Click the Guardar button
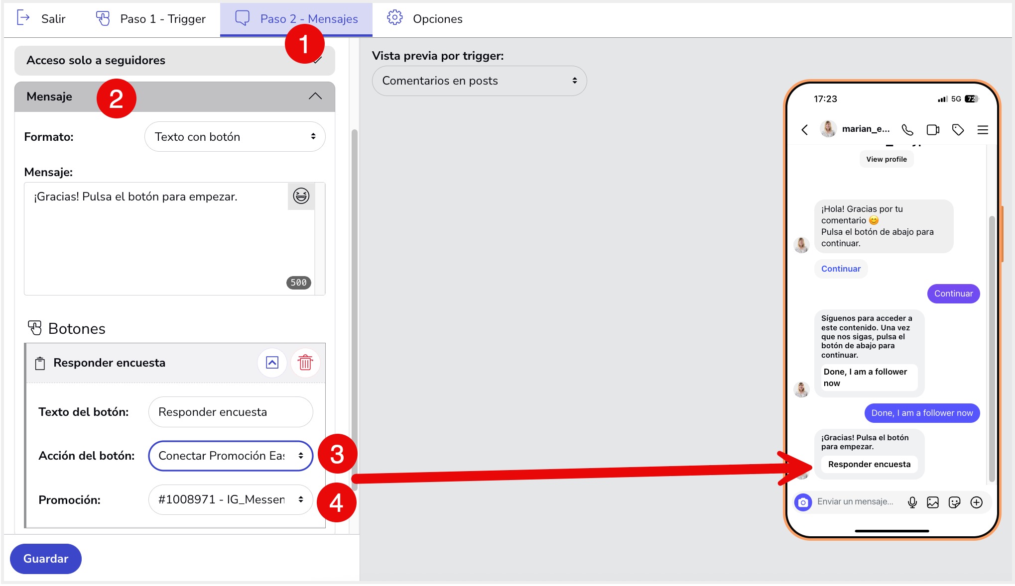1015x586 pixels. pyautogui.click(x=45, y=559)
